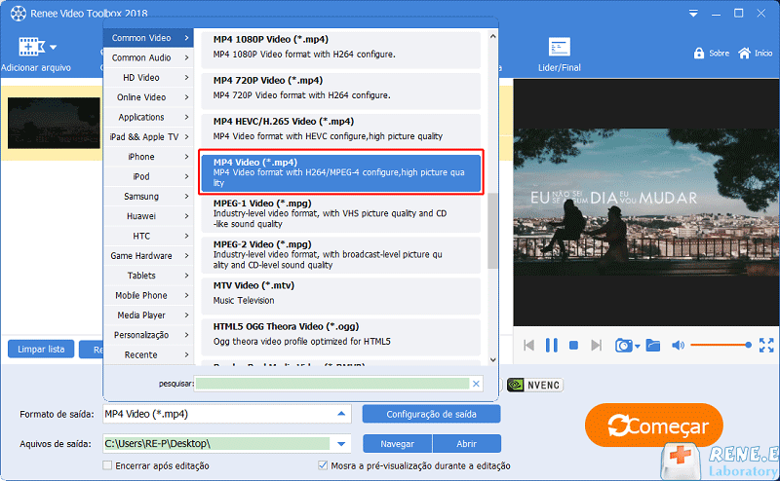Choose MP4 Video (*.mp4) highlighted format
780x481 pixels.
coord(340,172)
